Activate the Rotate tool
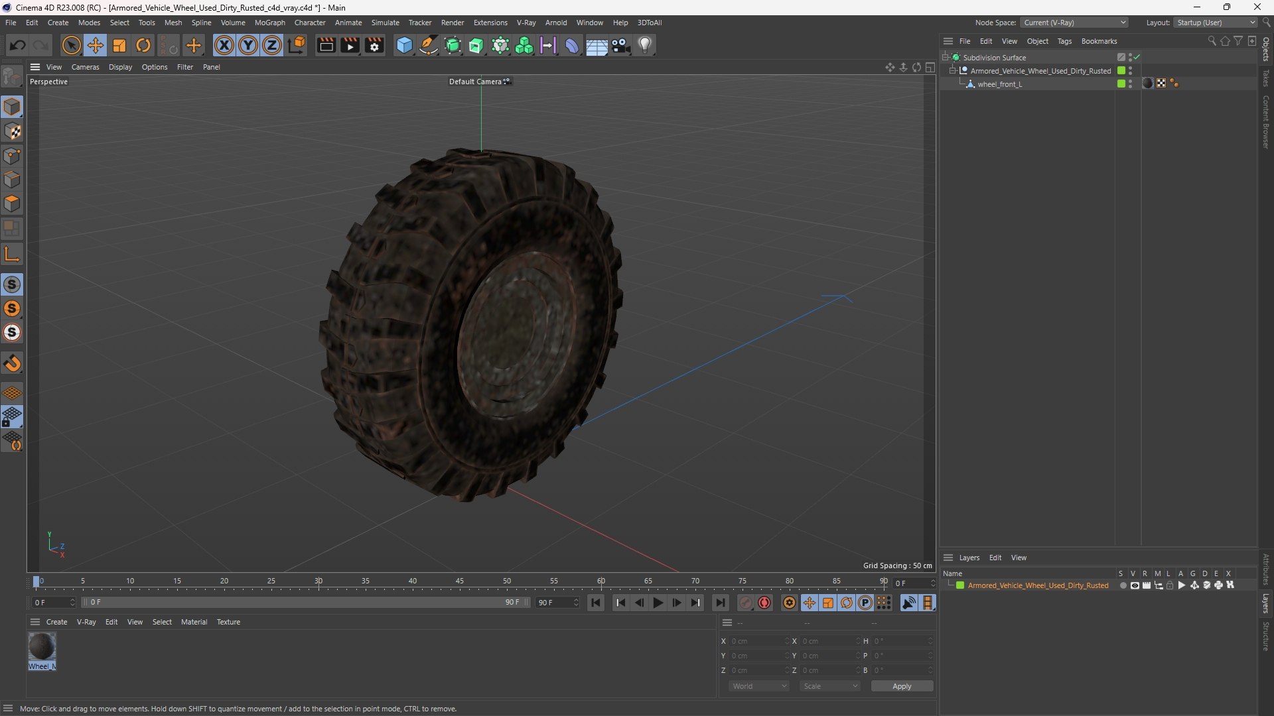Viewport: 1274px width, 716px height. 143,45
